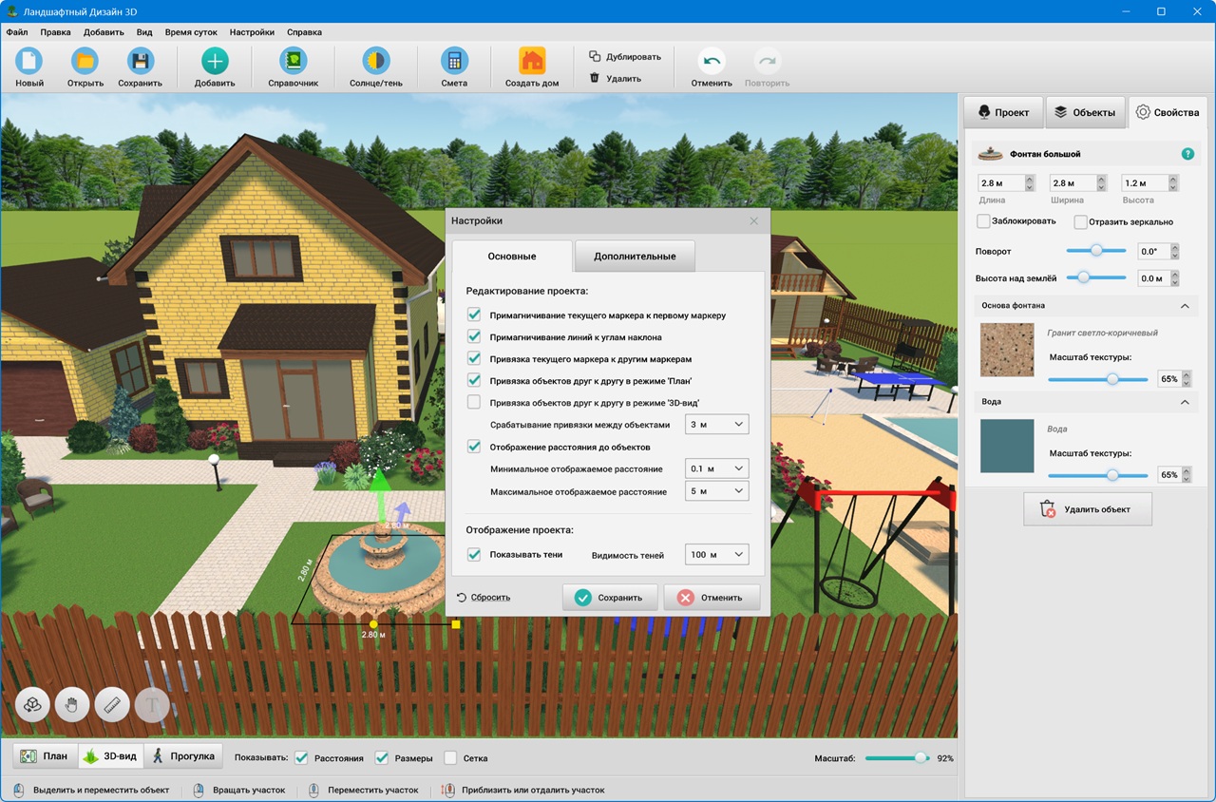Image resolution: width=1216 pixels, height=802 pixels.
Task: Adjust the Поворот rotation slider
Action: pyautogui.click(x=1096, y=251)
